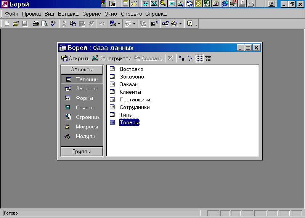Open the Правка menu
The image size is (305, 218).
[x=31, y=14]
